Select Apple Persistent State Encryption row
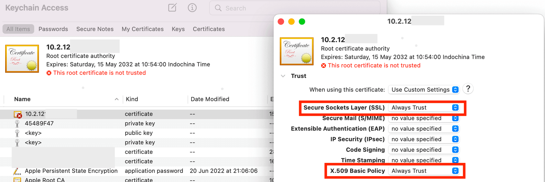The width and height of the screenshot is (545, 182). 136,171
